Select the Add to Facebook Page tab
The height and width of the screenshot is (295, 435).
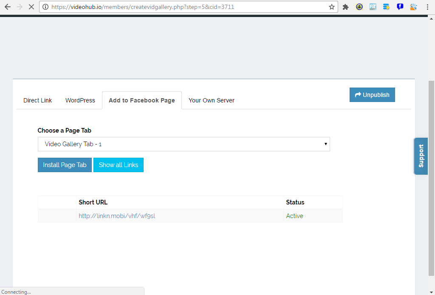(142, 100)
